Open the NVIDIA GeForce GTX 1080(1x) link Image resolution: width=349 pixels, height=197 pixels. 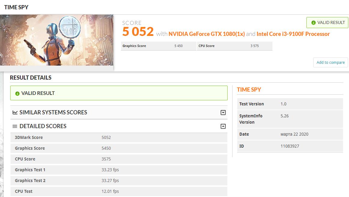[207, 34]
